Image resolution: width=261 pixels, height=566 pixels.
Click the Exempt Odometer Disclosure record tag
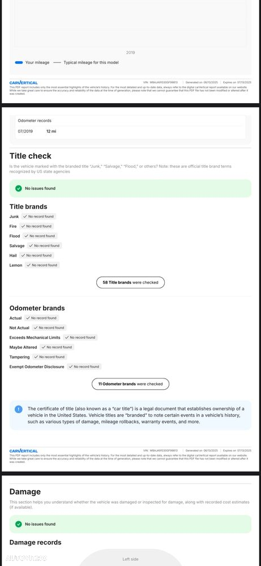click(x=84, y=367)
